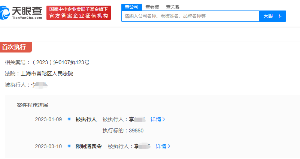Click the 首次执行 red label

tap(16, 47)
